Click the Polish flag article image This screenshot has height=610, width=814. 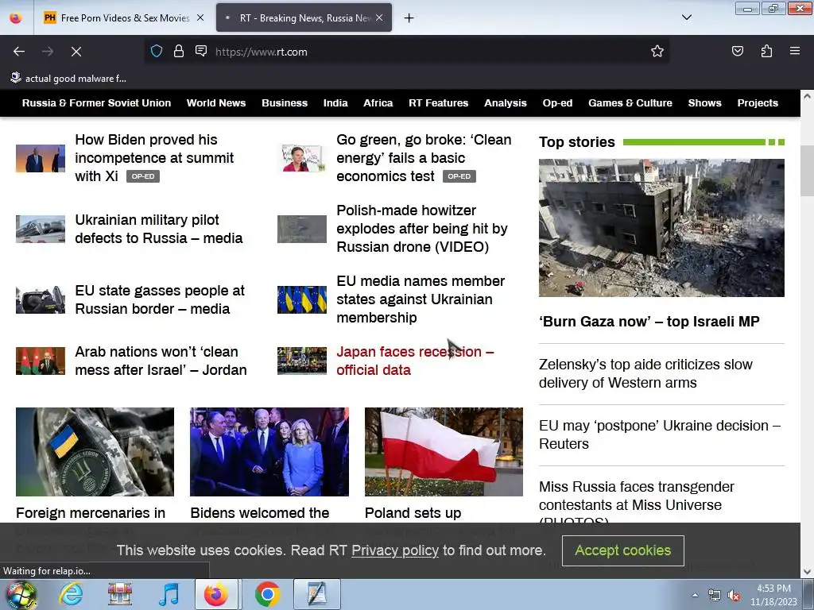(x=444, y=452)
